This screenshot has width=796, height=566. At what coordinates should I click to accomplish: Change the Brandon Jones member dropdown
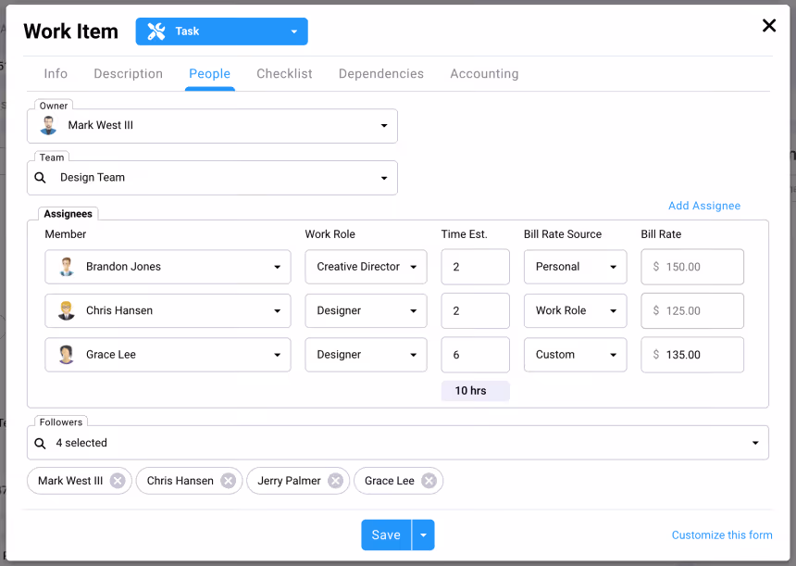pyautogui.click(x=168, y=267)
